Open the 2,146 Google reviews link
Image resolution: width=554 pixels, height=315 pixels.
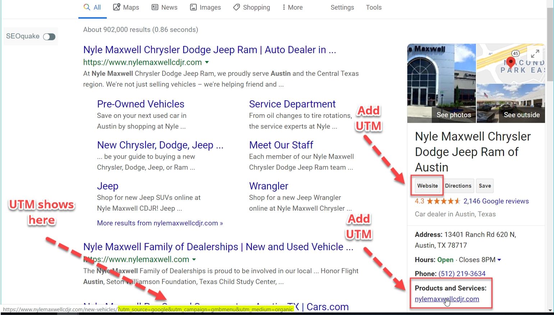pos(496,201)
